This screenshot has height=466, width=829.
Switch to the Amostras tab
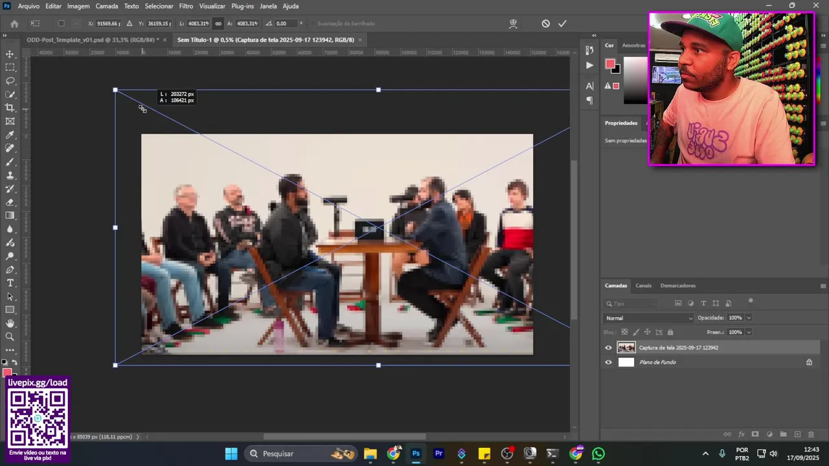(x=634, y=45)
